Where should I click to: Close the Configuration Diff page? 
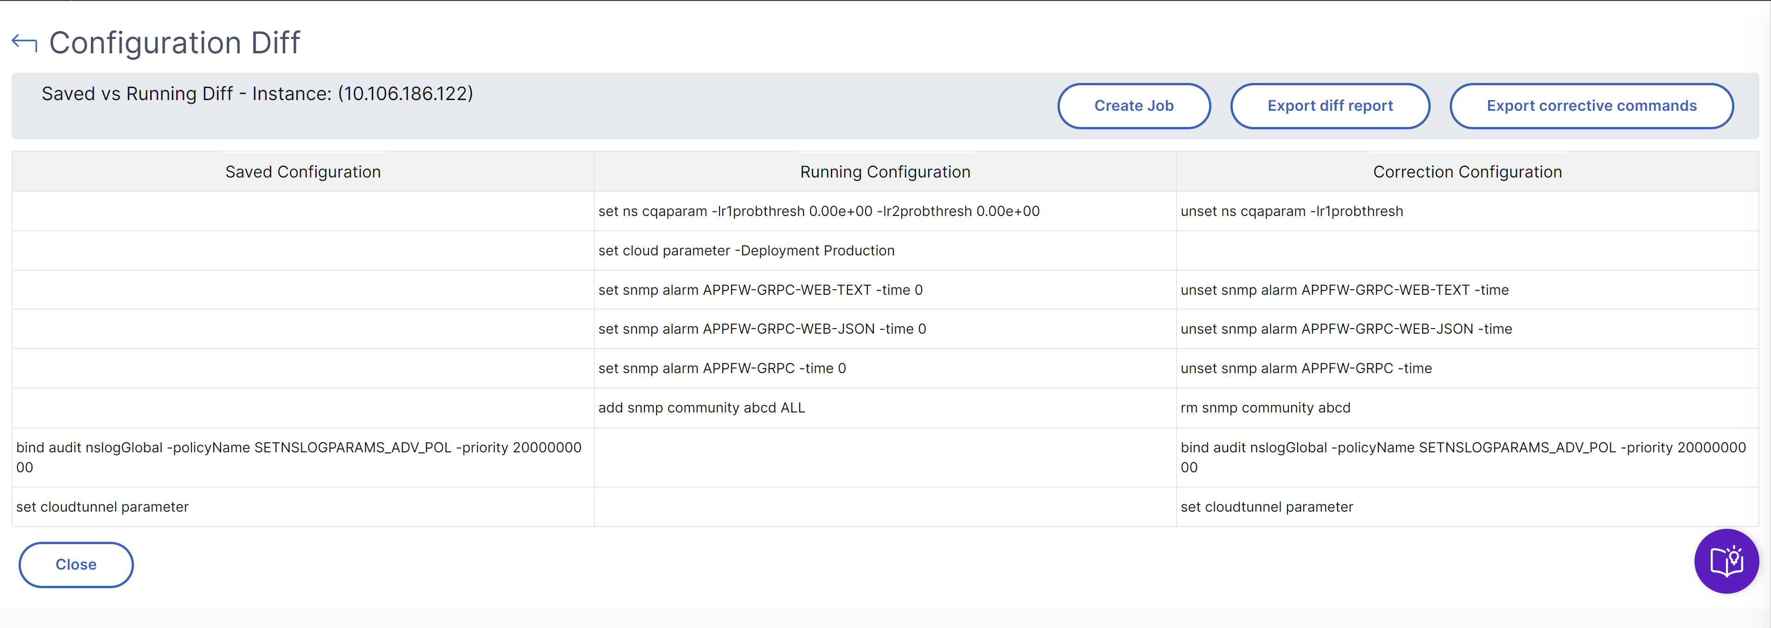(x=76, y=564)
